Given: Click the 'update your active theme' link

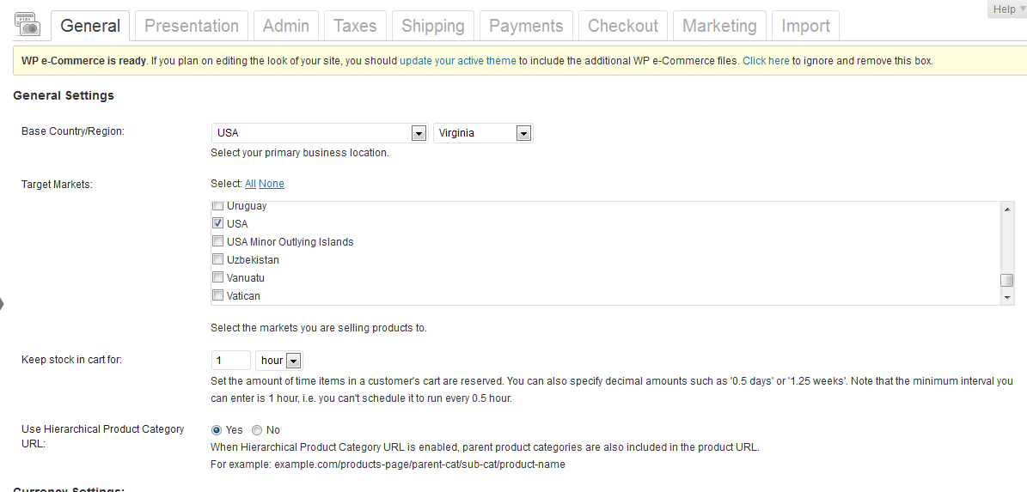Looking at the screenshot, I should [x=457, y=61].
